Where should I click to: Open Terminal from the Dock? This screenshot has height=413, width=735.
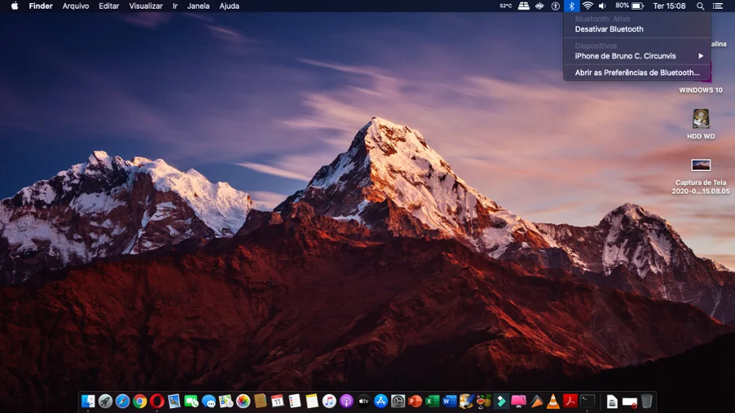coord(587,401)
